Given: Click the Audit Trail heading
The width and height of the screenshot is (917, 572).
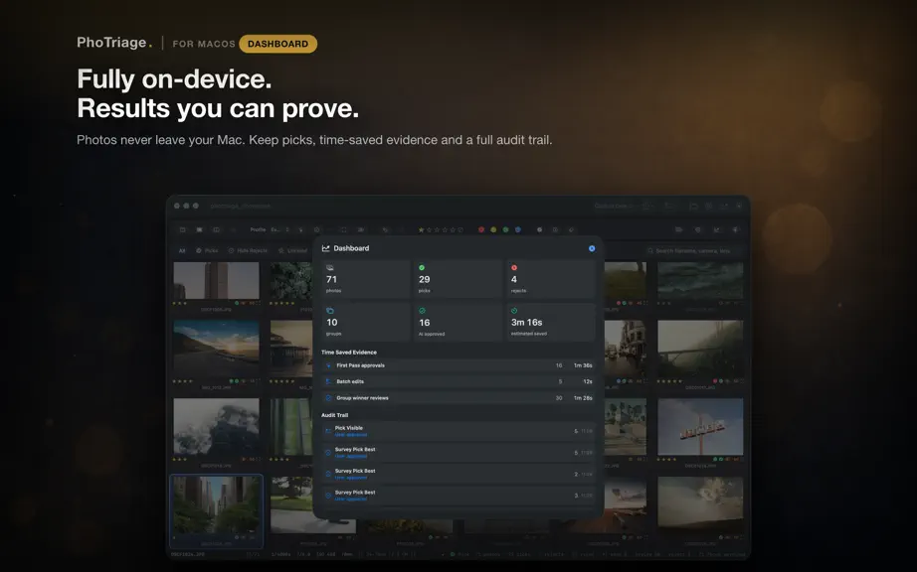Looking at the screenshot, I should click(x=334, y=415).
